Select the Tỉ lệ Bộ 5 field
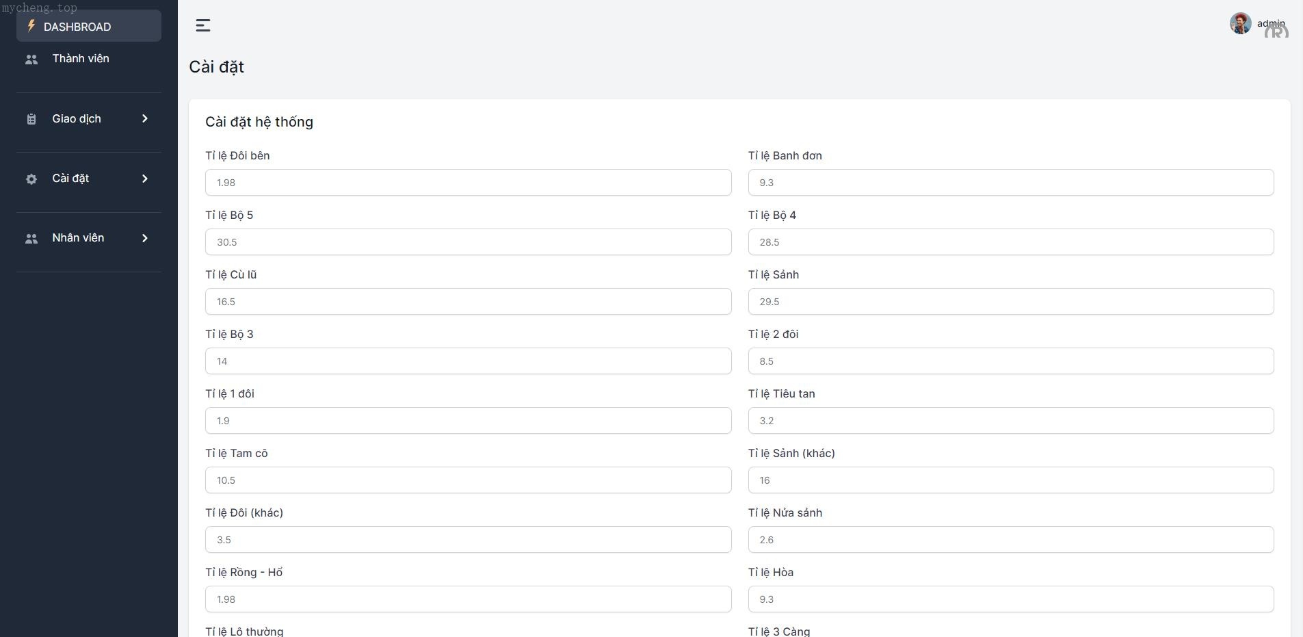The width and height of the screenshot is (1303, 637). coord(468,242)
